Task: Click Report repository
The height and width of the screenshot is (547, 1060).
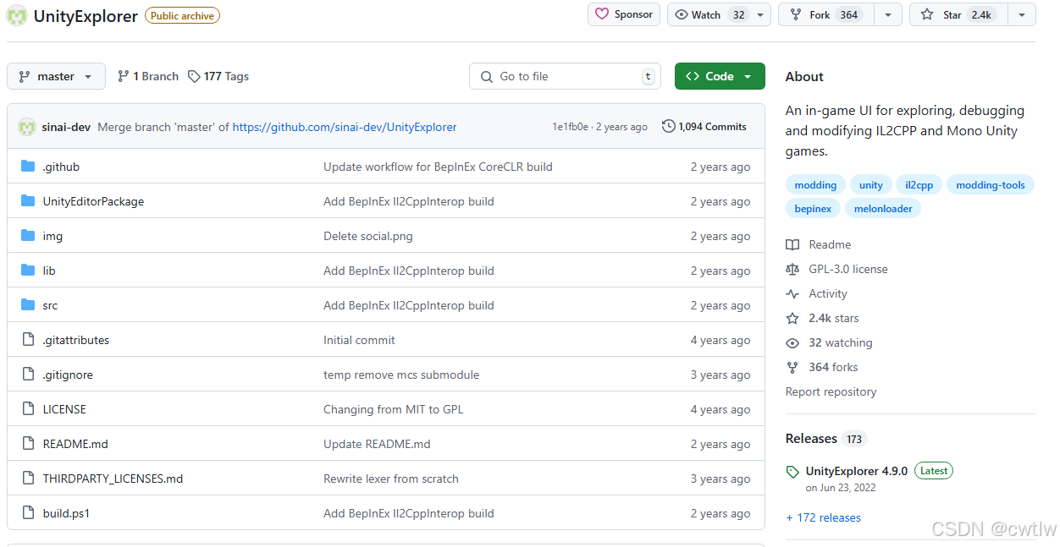Action: pos(831,391)
